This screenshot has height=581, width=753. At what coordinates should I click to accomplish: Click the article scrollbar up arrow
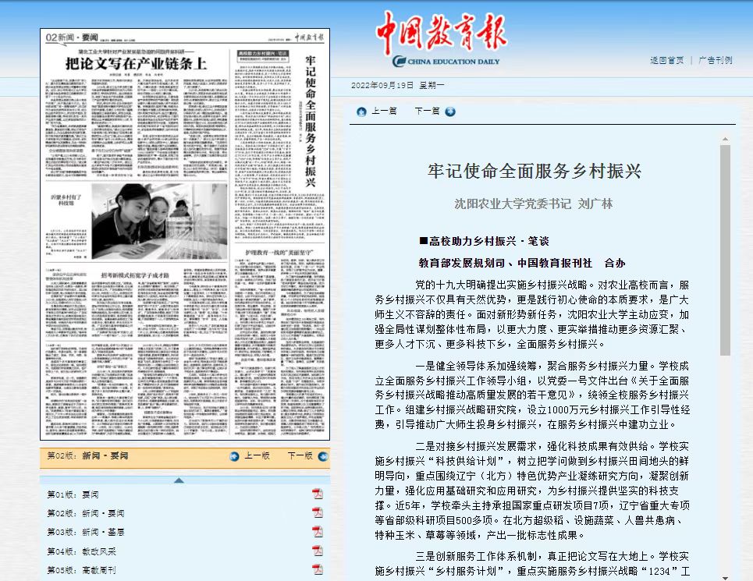pyautogui.click(x=725, y=139)
